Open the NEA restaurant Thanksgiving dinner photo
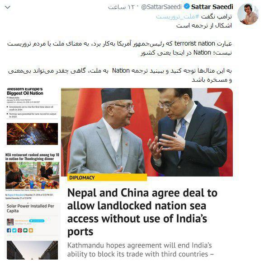Viewport: 264px width, 265px height. coord(33,175)
